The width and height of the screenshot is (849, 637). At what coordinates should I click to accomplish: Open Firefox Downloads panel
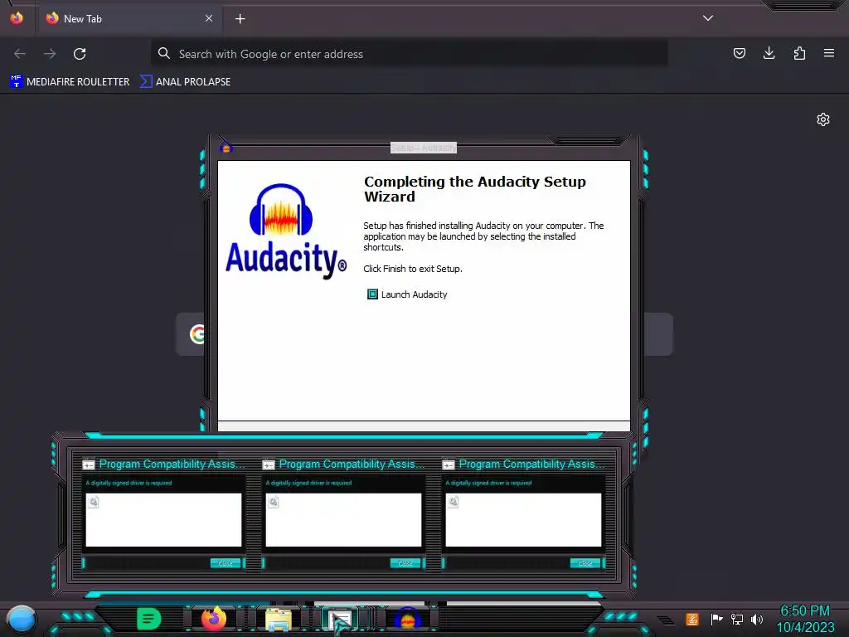click(769, 53)
